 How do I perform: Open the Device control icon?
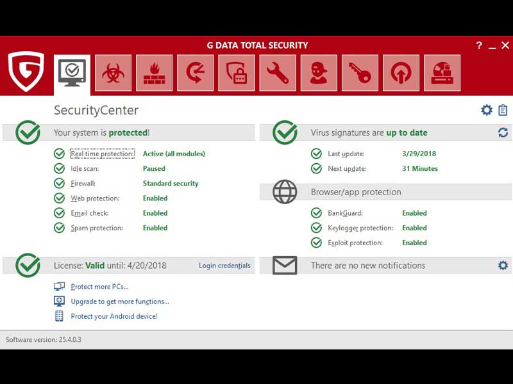(442, 73)
